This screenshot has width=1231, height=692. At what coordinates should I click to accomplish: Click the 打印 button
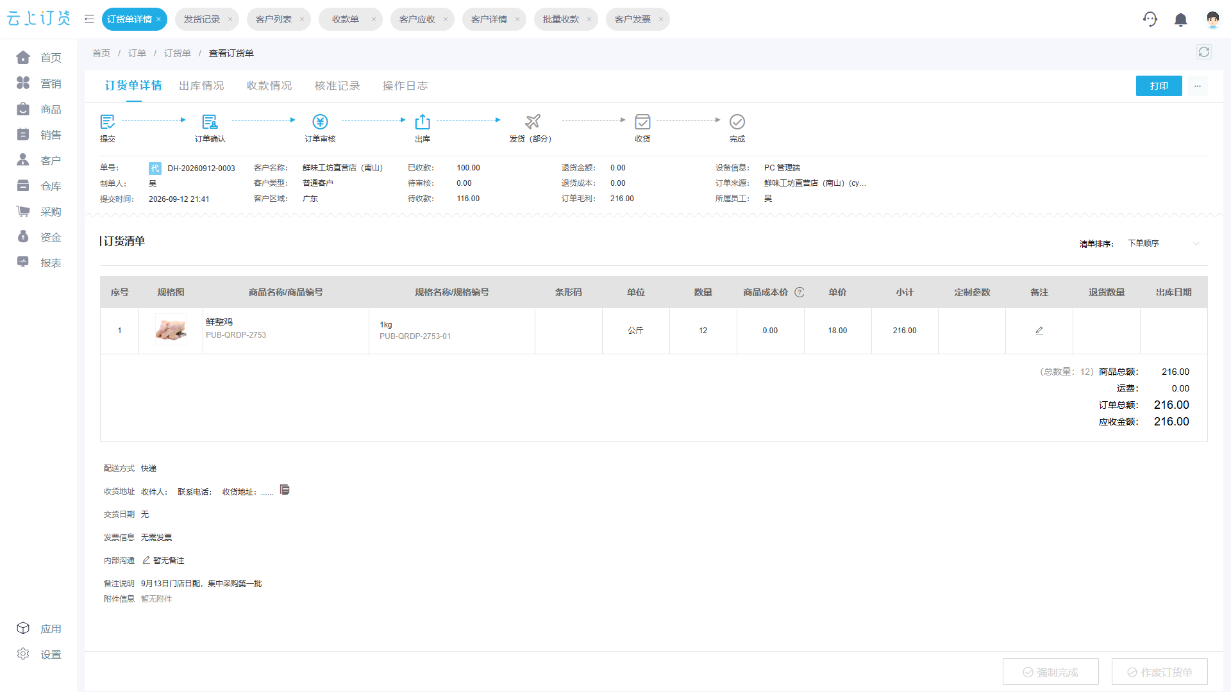point(1159,86)
